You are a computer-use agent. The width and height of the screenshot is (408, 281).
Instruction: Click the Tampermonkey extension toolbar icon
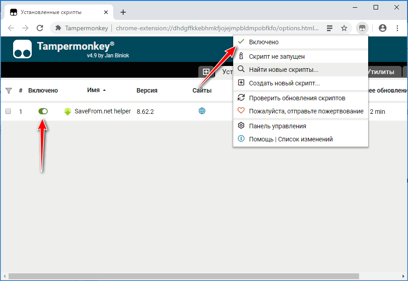click(362, 28)
